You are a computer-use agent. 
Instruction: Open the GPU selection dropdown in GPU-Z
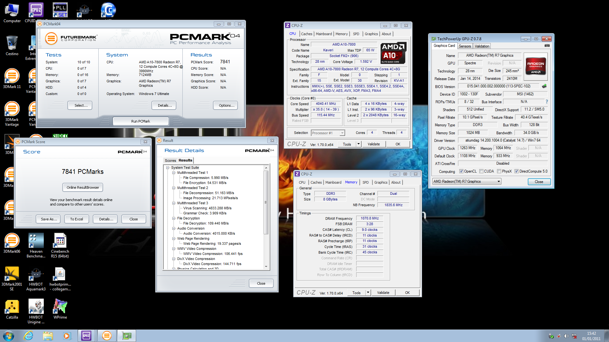click(467, 181)
